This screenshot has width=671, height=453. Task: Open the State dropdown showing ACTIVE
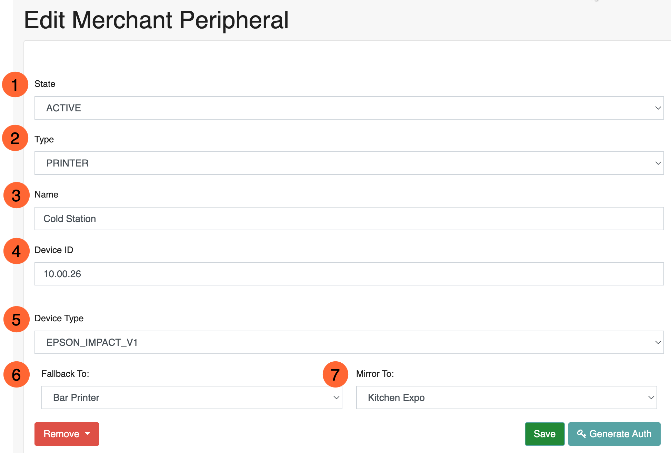349,108
